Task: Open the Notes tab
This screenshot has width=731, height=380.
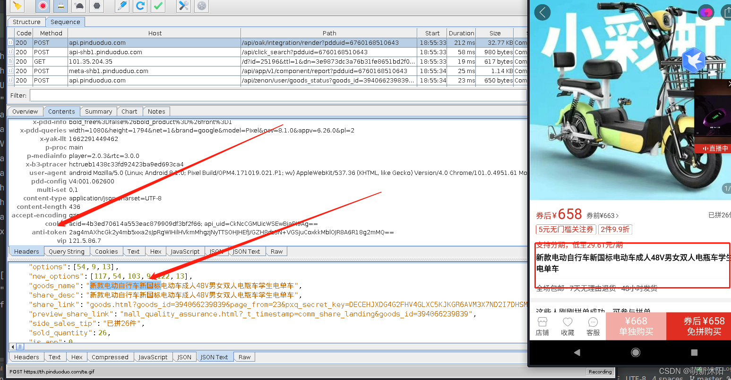Action: click(x=156, y=112)
